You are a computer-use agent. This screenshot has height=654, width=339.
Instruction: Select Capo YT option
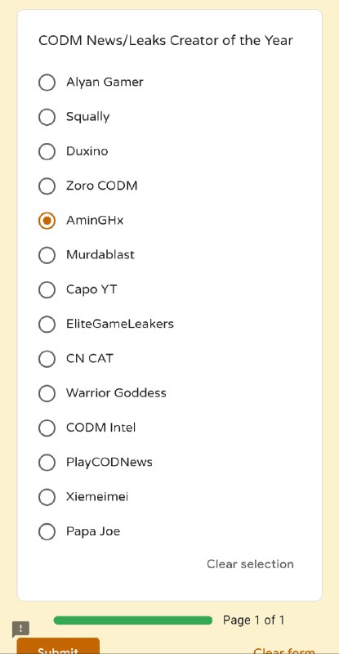click(x=47, y=290)
